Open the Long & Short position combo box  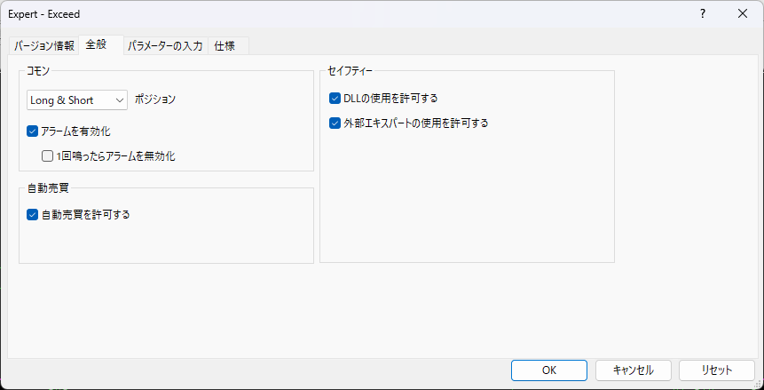77,100
